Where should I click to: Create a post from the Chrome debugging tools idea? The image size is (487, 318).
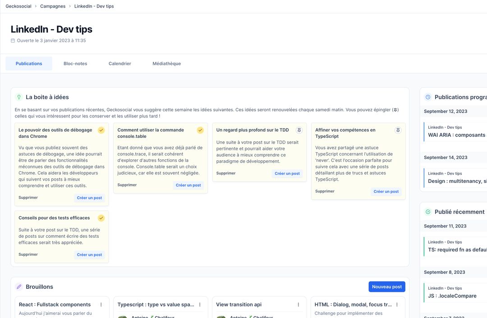[x=89, y=198]
